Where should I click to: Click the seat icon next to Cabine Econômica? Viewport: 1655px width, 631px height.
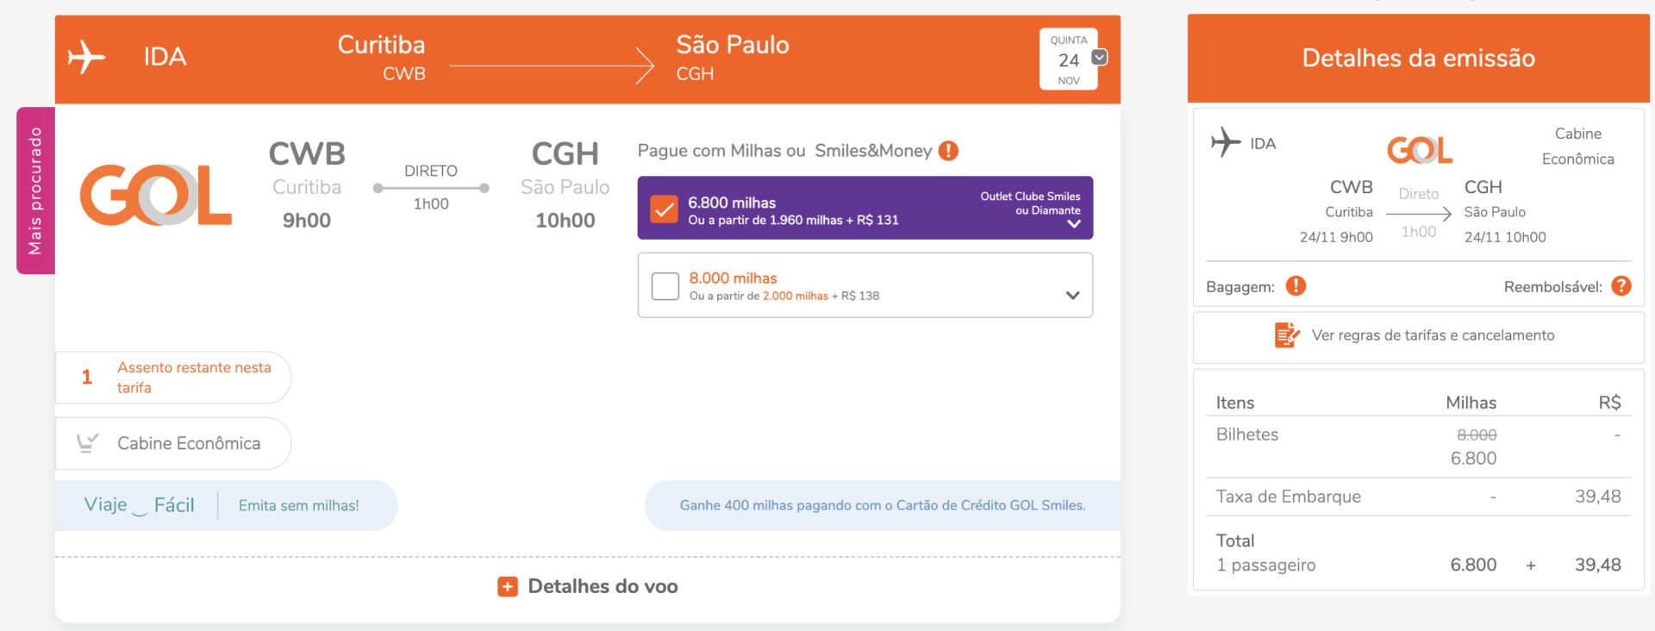pos(87,443)
